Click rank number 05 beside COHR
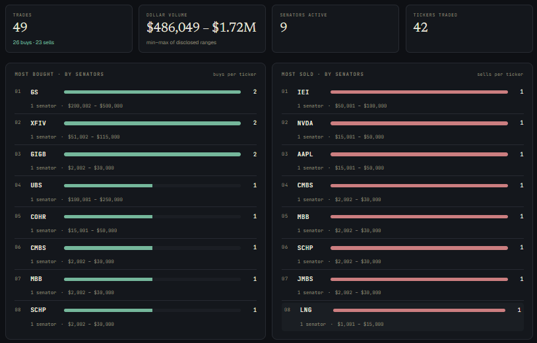537x343 pixels. click(x=18, y=216)
